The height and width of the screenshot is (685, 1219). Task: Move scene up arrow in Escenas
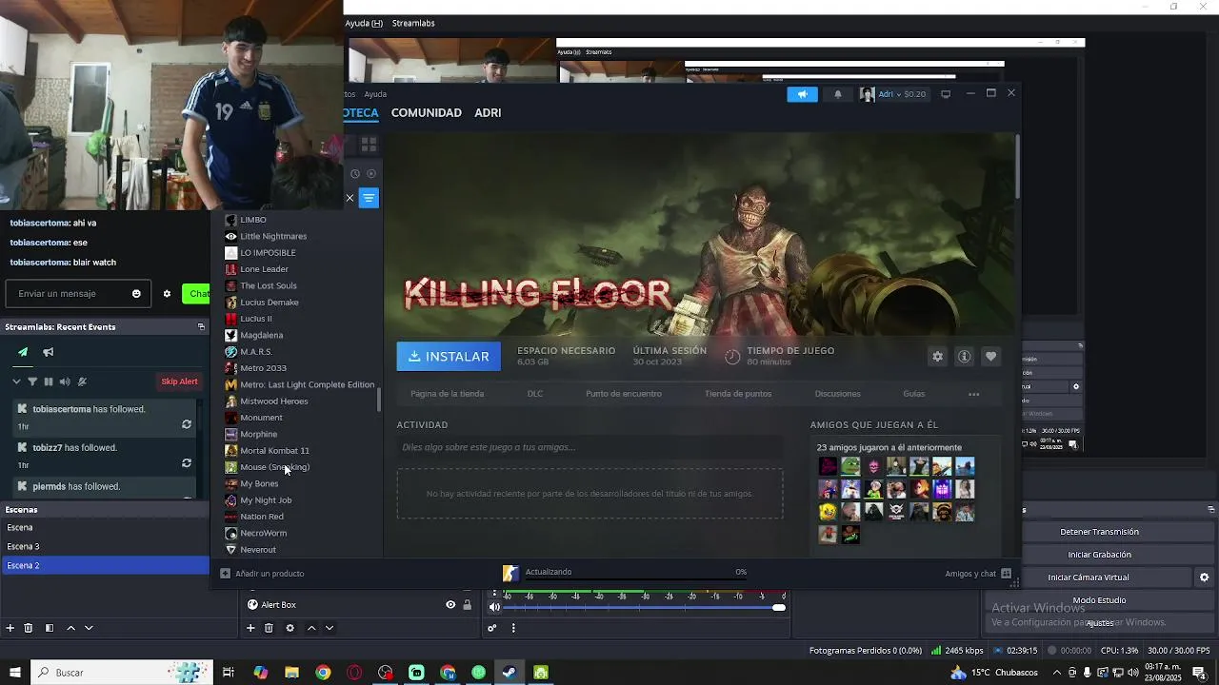(70, 628)
